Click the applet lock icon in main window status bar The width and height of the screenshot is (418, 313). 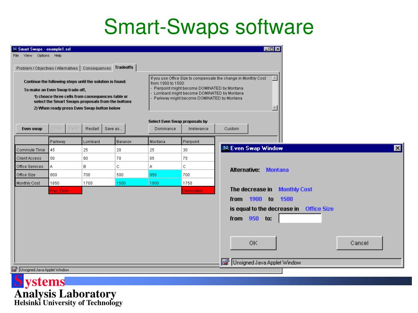pos(15,270)
